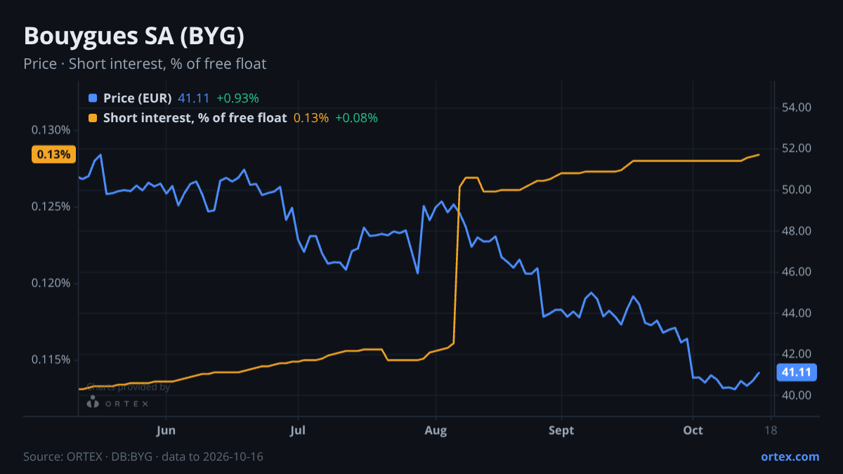Click the 0.130% left axis label
The width and height of the screenshot is (843, 474).
point(51,130)
